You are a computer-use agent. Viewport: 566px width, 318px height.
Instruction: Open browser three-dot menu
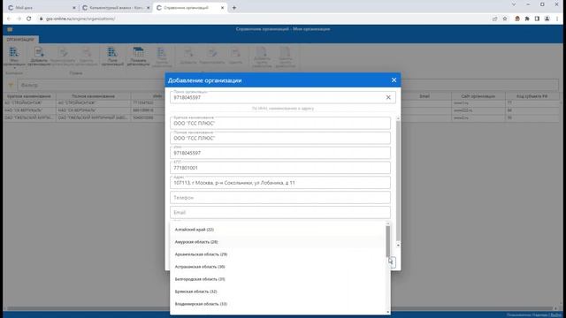coord(557,19)
